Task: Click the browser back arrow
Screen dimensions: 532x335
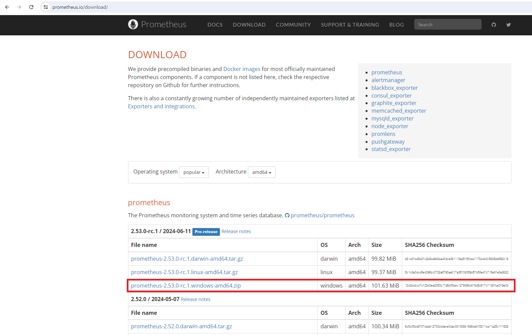Action: (7, 7)
